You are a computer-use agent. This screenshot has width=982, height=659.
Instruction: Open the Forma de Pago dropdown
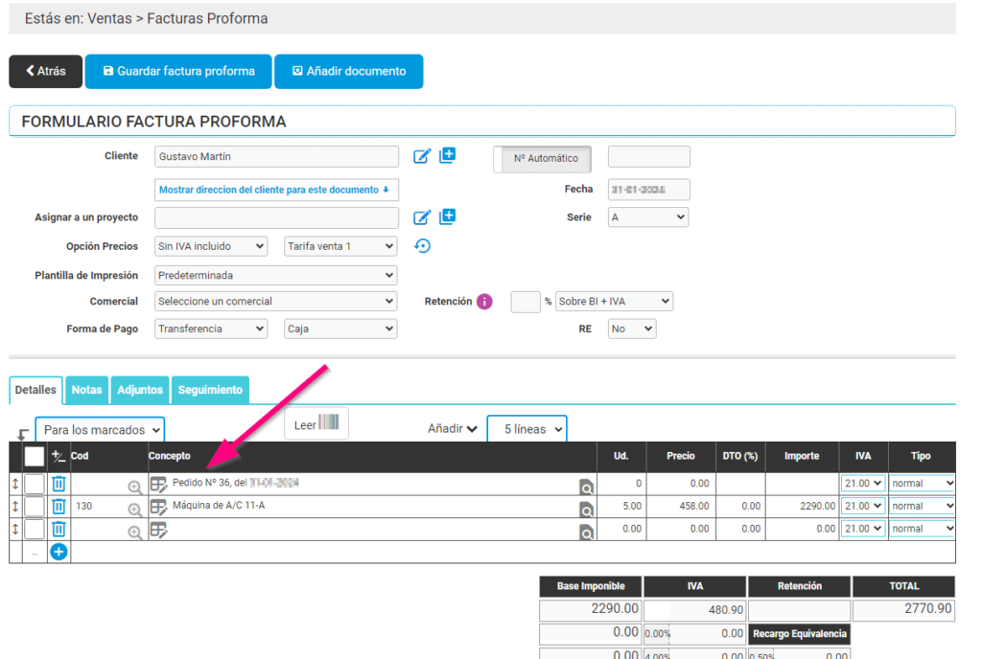click(x=210, y=328)
